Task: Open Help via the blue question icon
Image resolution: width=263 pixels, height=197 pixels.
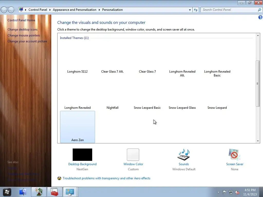Action: point(260,17)
